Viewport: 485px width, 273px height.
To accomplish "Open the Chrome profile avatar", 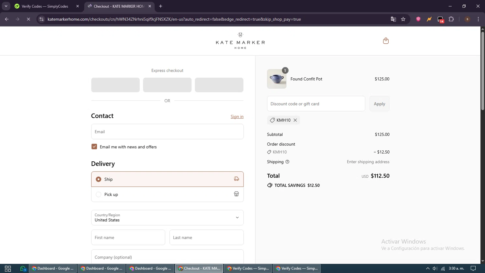I will click(x=467, y=19).
